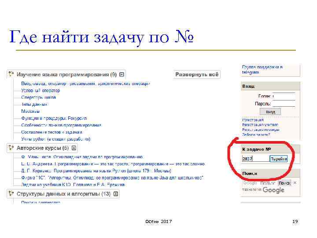Open Ф. Меньшиков Олимпиадные задачи course
This screenshot has height=238, width=317.
point(82,157)
